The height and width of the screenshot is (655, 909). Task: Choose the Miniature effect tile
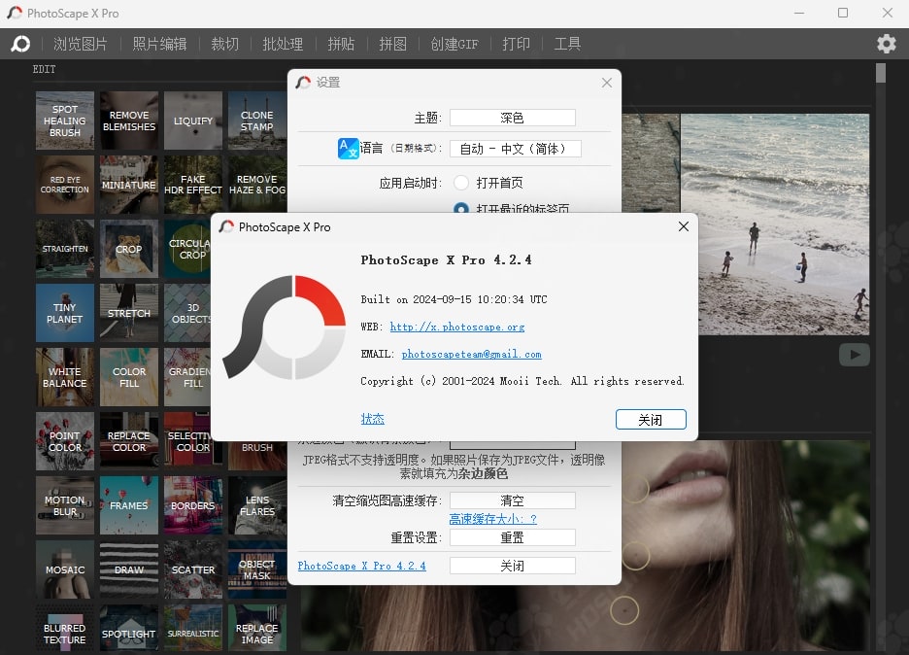point(129,185)
